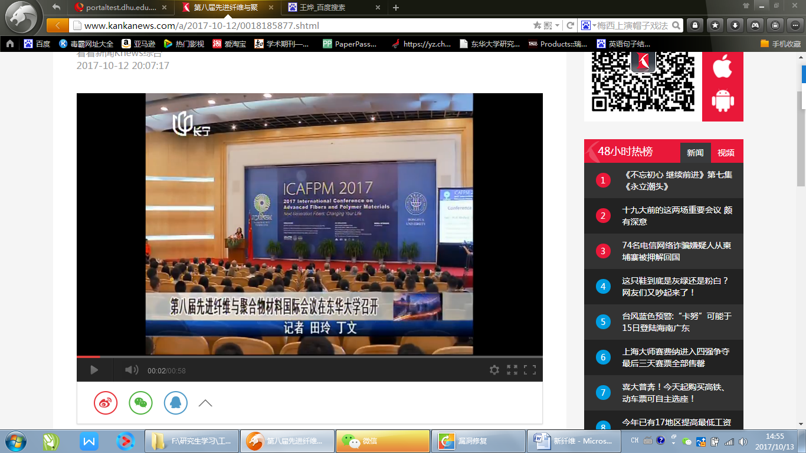Image resolution: width=806 pixels, height=453 pixels.
Task: Switch to the 视频 tab in the hot list
Action: point(726,153)
